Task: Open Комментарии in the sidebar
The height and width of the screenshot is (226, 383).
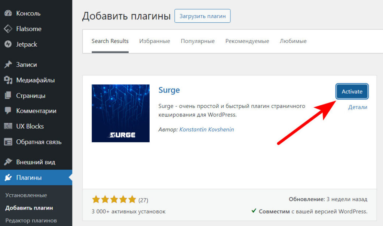Action: click(36, 111)
